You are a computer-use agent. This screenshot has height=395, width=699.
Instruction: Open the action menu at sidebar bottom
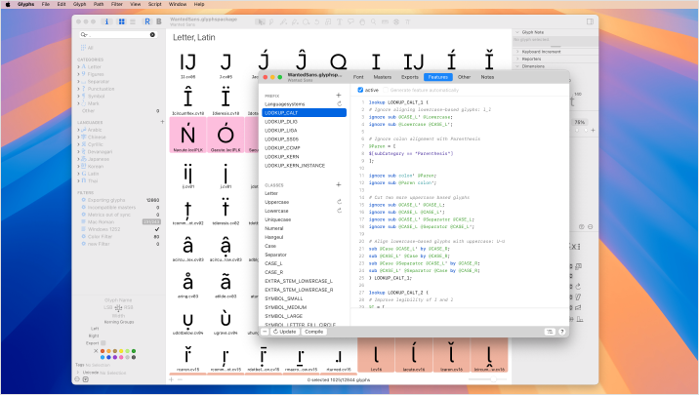tap(85, 379)
